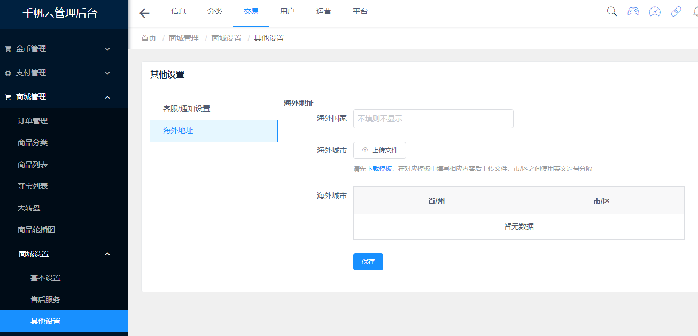The height and width of the screenshot is (336, 698).
Task: Expand the 金币管理 chevron
Action: 107,49
